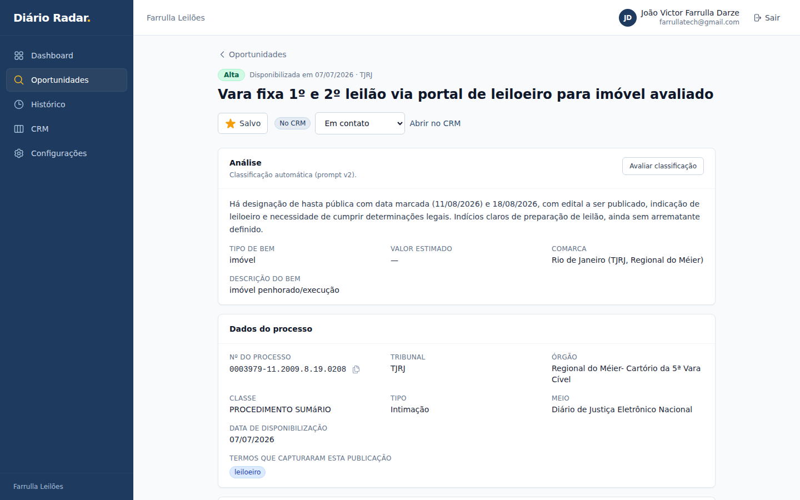Open Configurações in the sidebar
800x500 pixels.
[x=67, y=153]
